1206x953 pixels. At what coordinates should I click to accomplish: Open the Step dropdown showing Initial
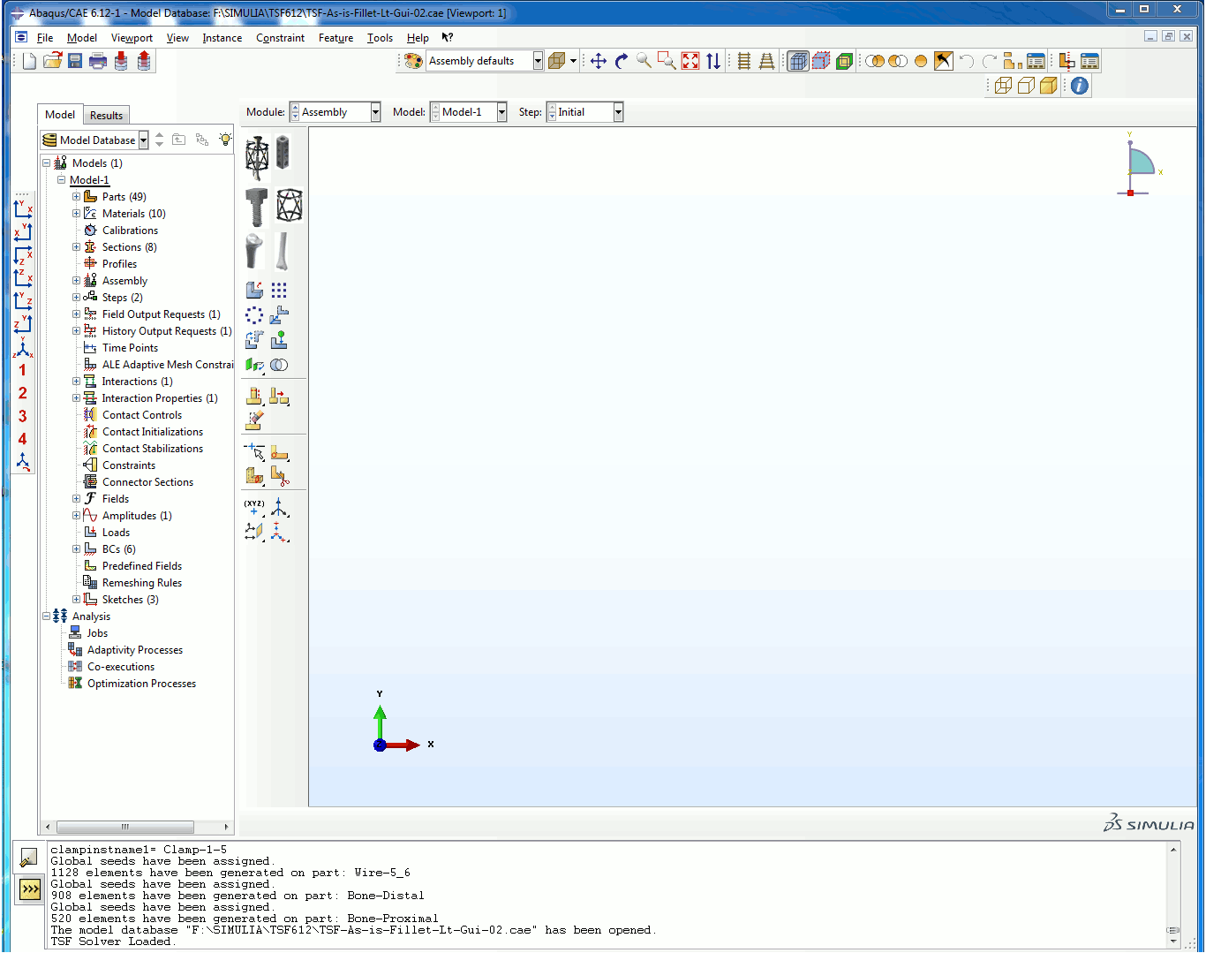(585, 112)
